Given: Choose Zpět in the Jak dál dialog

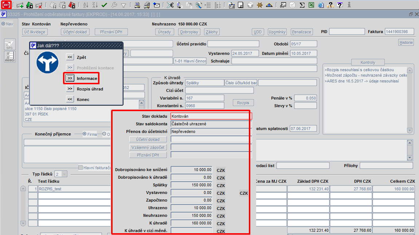Looking at the screenshot, I should (x=70, y=57).
